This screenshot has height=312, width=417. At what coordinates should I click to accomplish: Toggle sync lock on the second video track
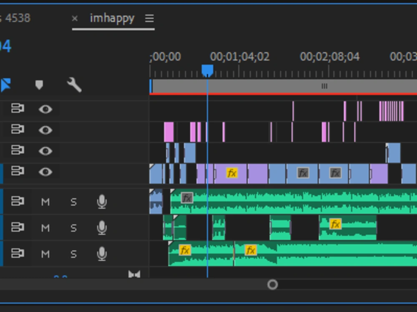coord(18,130)
